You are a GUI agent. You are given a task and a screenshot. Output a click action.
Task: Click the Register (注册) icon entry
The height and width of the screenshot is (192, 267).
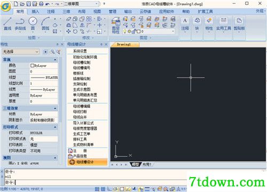pos(70,151)
